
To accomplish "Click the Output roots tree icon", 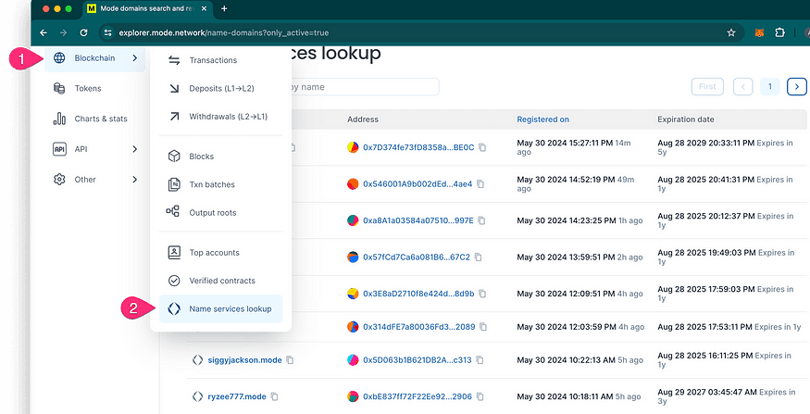I will [x=172, y=211].
